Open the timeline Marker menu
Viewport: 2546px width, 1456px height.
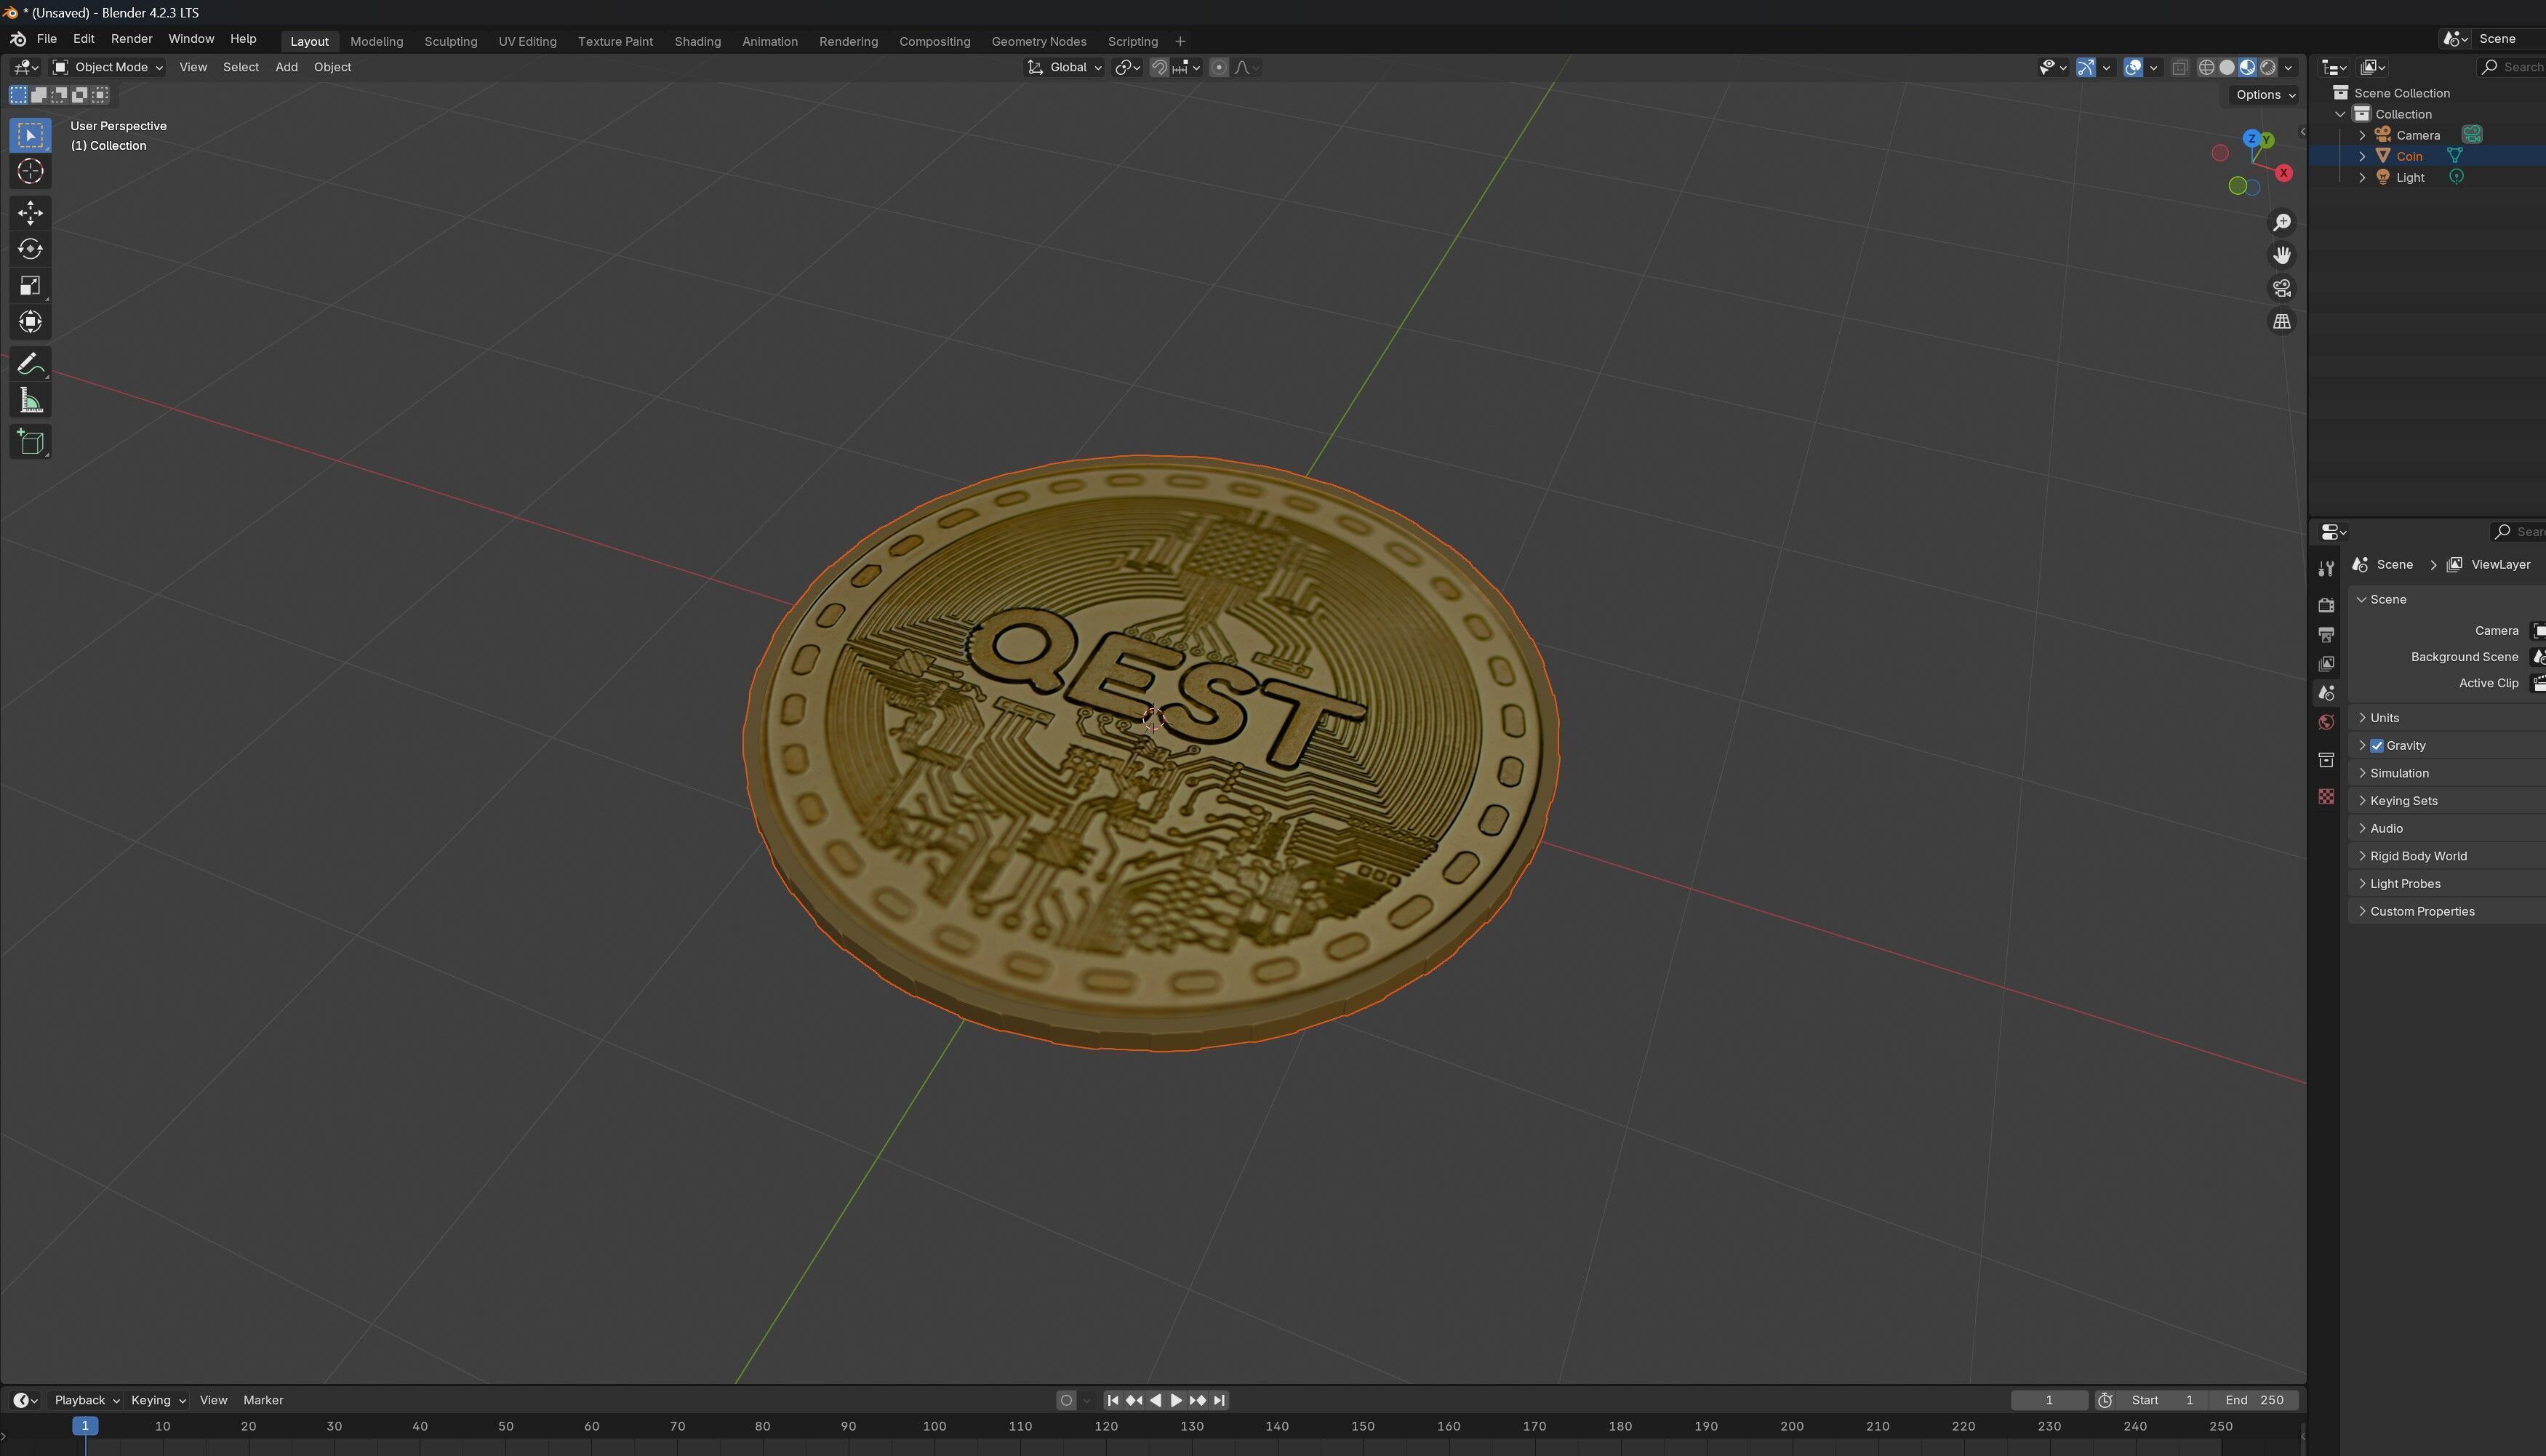pyautogui.click(x=263, y=1400)
